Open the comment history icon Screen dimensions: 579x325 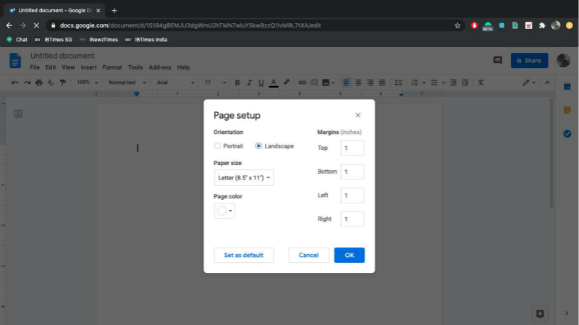[497, 61]
